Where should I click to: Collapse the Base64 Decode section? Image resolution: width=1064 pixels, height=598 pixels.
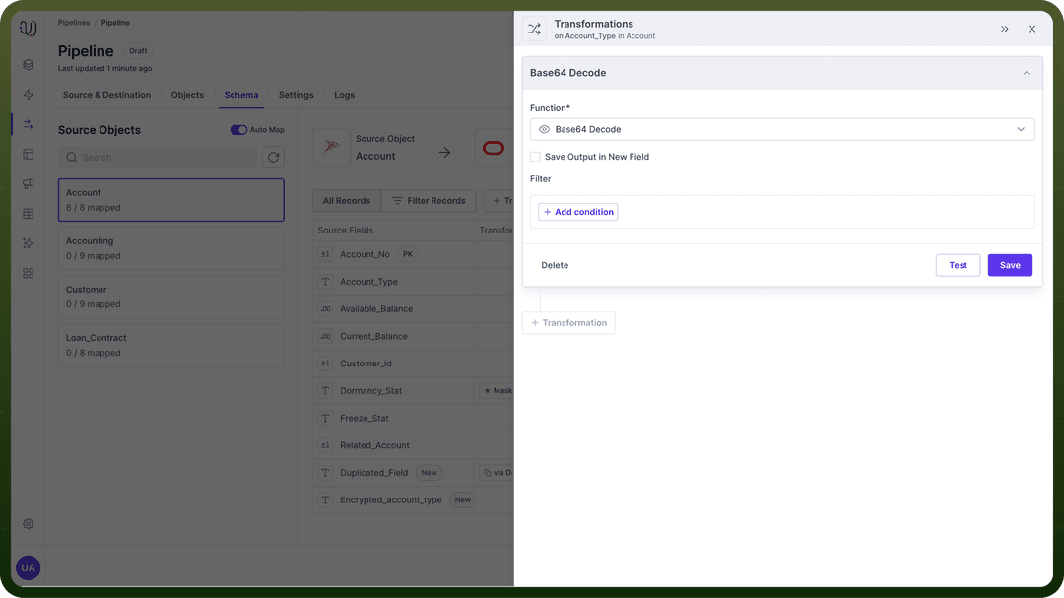click(1026, 73)
